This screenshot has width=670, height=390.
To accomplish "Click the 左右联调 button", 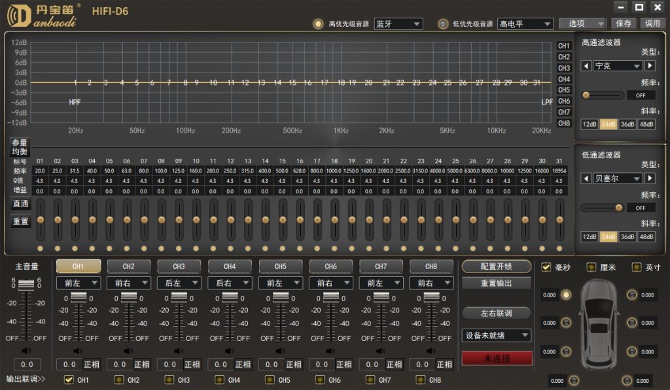I will click(497, 313).
